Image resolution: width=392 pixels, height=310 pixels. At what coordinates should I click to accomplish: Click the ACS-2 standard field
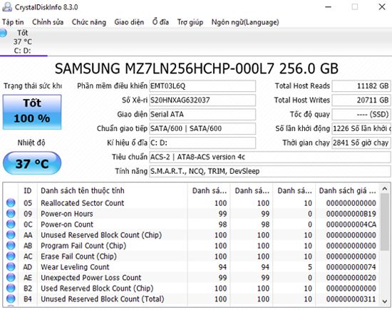coord(270,157)
